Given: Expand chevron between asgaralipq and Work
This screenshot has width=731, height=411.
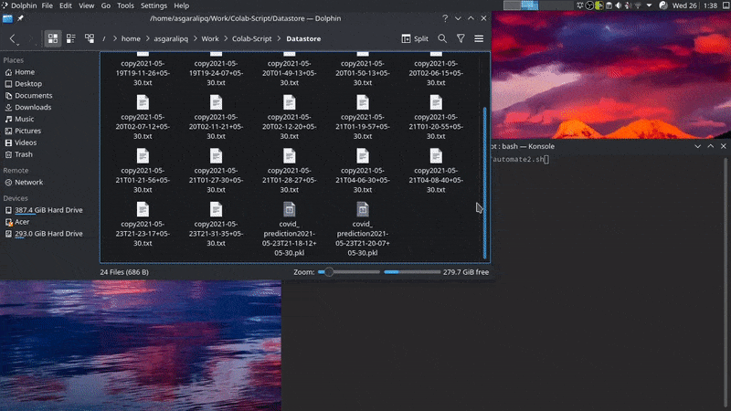Looking at the screenshot, I should click(195, 38).
